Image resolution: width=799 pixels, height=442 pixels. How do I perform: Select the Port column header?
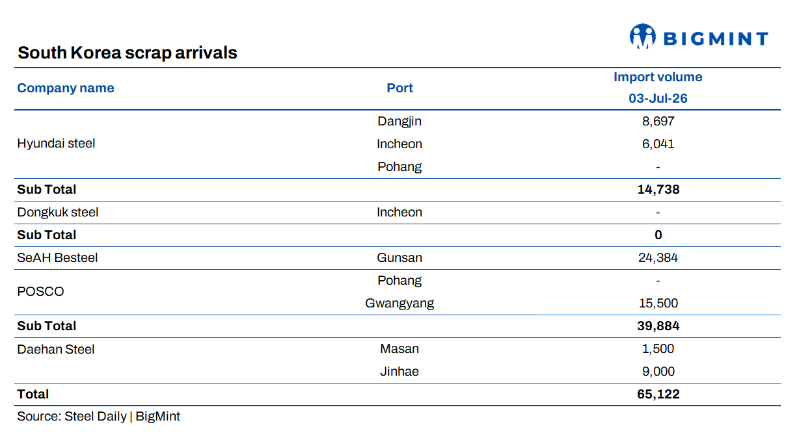(x=399, y=88)
